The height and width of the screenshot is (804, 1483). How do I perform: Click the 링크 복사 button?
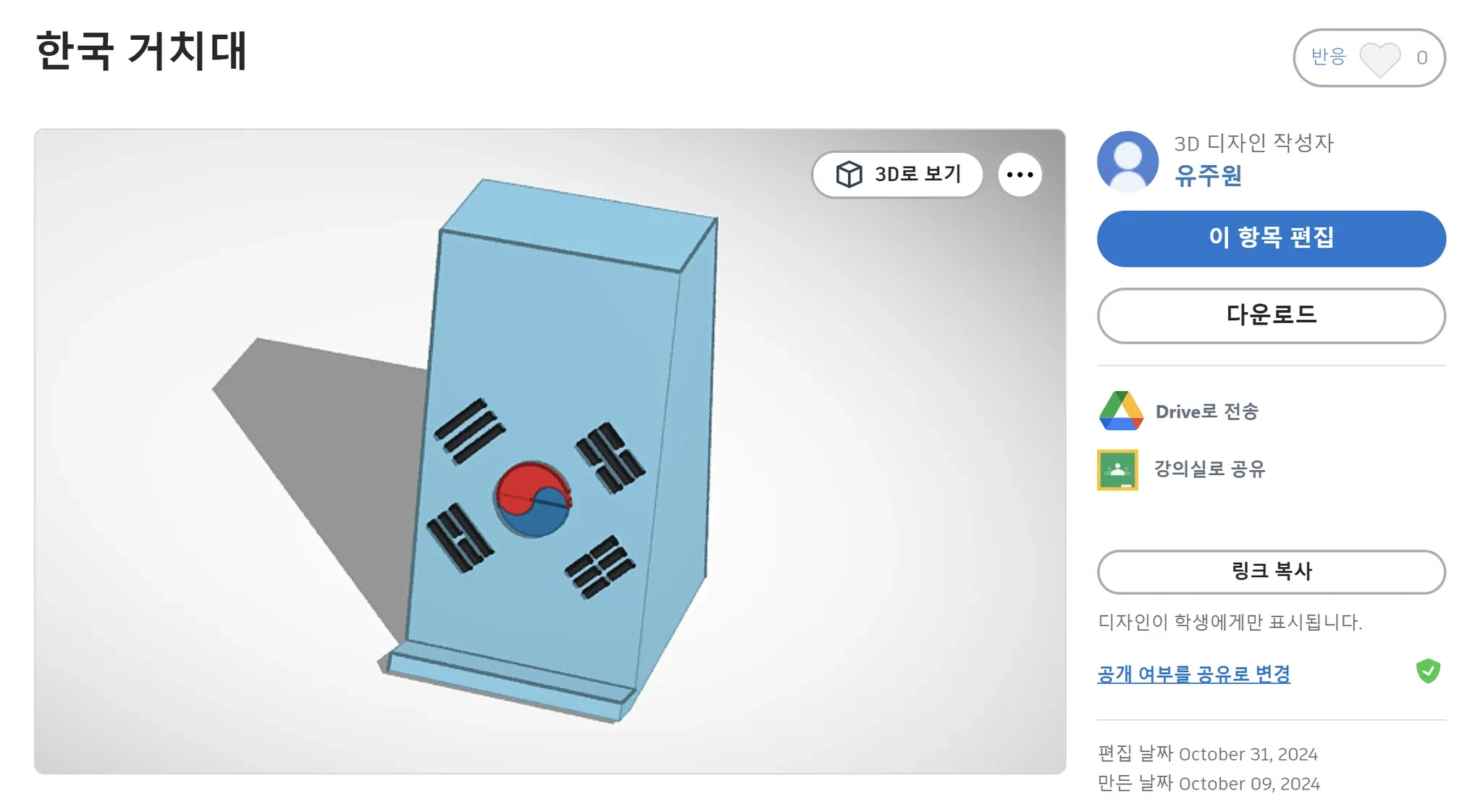click(x=1271, y=571)
